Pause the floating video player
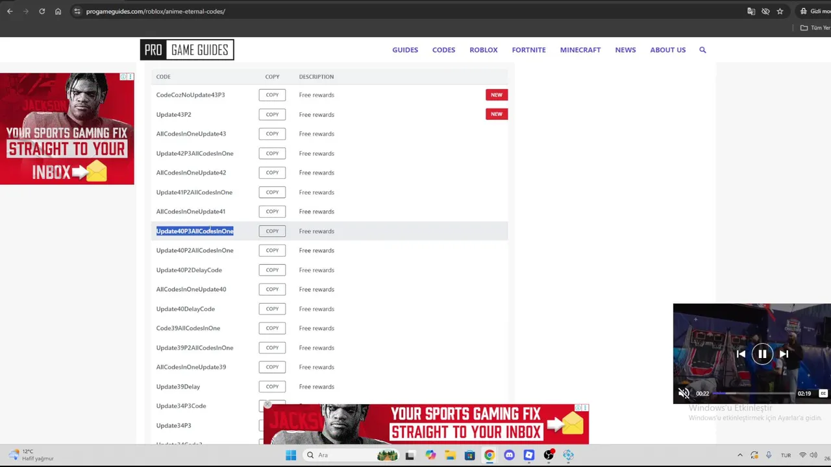This screenshot has width=831, height=467. (x=762, y=354)
